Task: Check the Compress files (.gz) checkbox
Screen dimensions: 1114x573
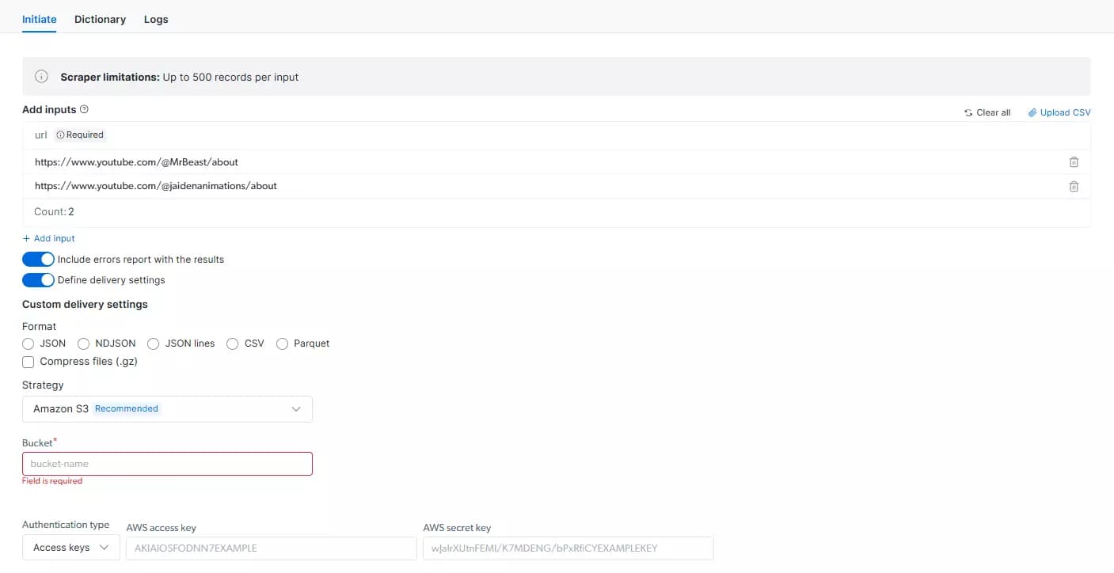Action: coord(28,362)
